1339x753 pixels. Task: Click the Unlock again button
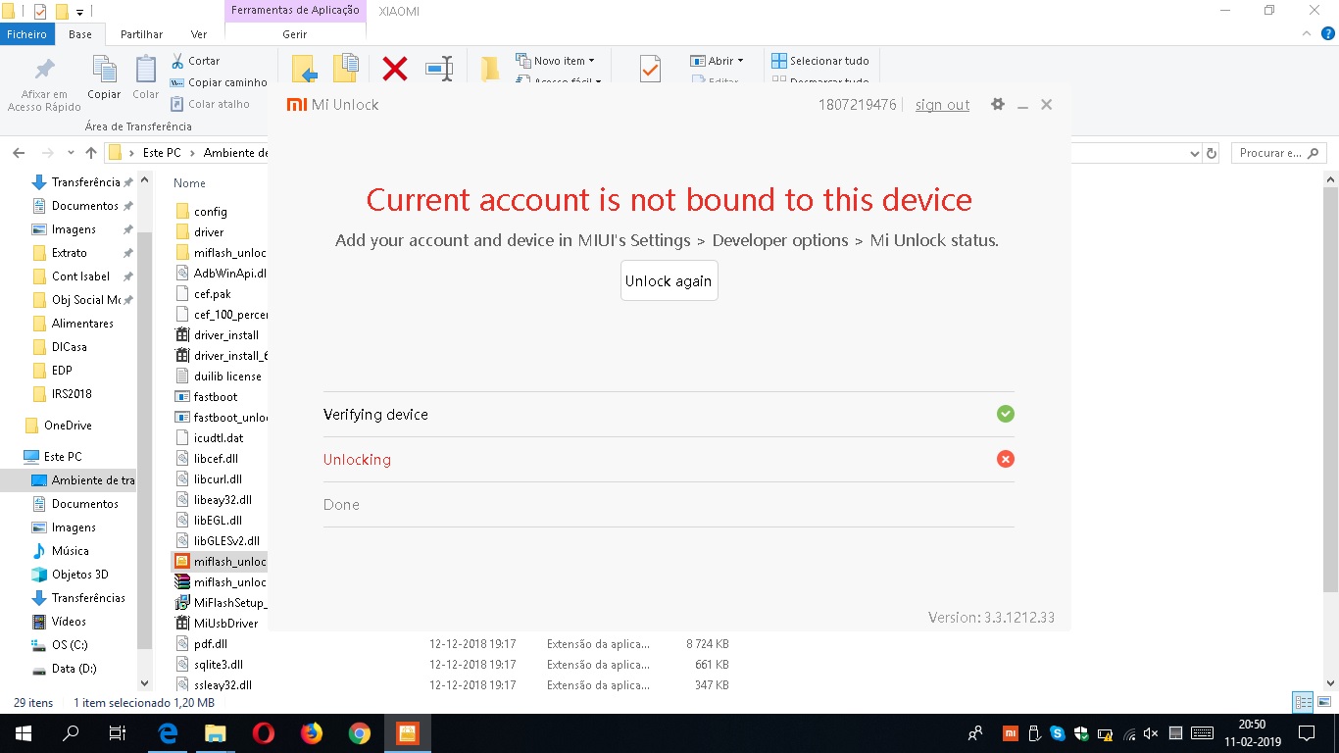coord(669,280)
